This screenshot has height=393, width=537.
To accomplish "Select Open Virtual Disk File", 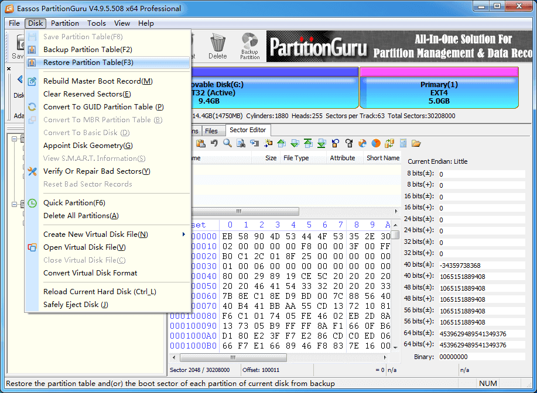I will tap(108, 247).
